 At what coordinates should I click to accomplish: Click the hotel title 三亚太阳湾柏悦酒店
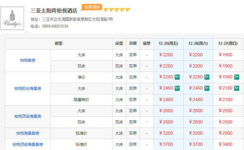coord(54,11)
